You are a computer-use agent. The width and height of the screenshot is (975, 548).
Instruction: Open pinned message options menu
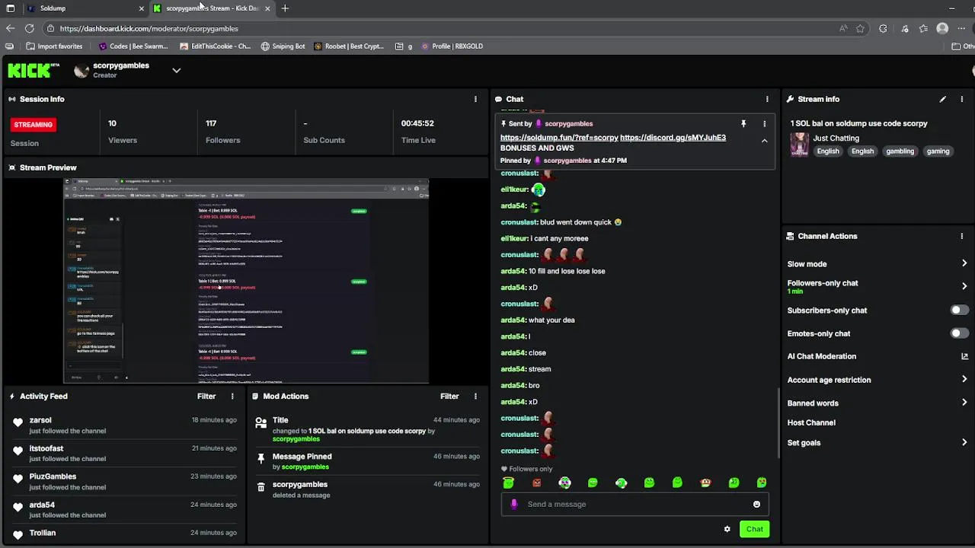(764, 123)
